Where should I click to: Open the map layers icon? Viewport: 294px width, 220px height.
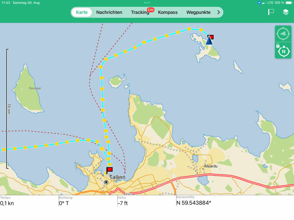tap(286, 12)
